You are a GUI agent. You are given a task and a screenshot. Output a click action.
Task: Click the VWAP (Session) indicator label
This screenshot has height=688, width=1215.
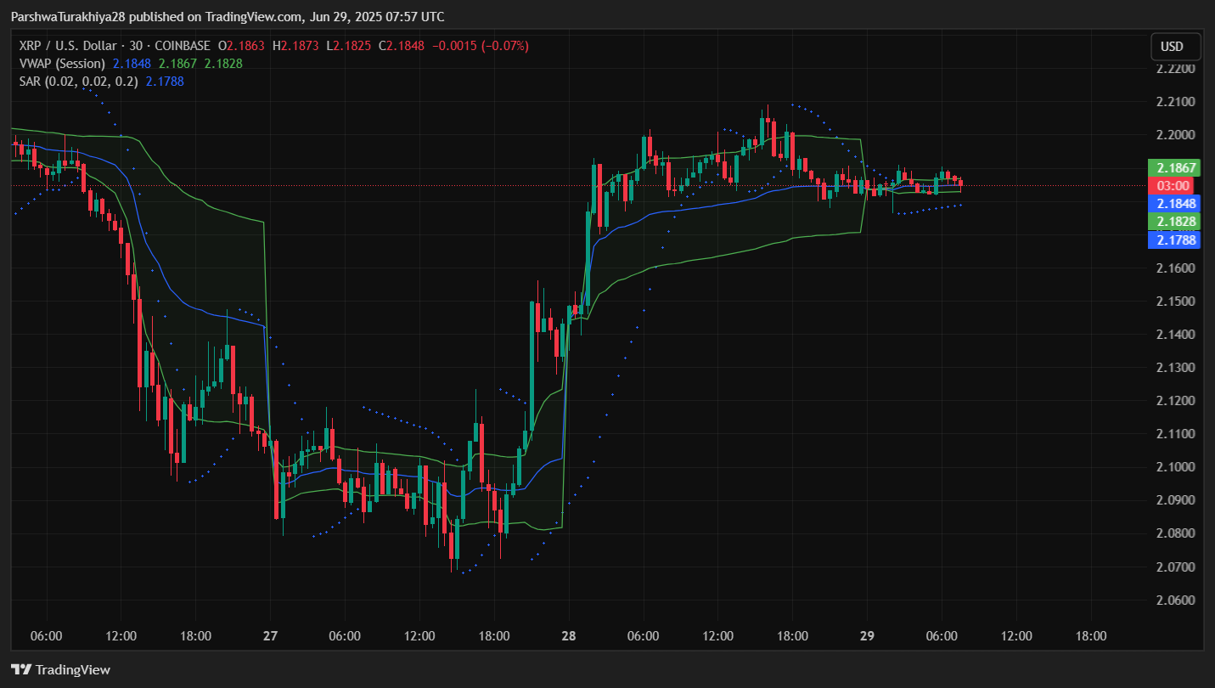tap(62, 63)
